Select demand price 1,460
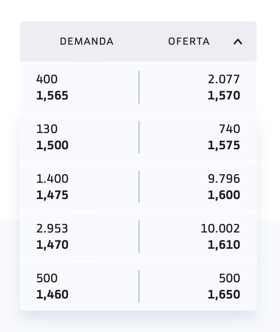 [x=52, y=294]
